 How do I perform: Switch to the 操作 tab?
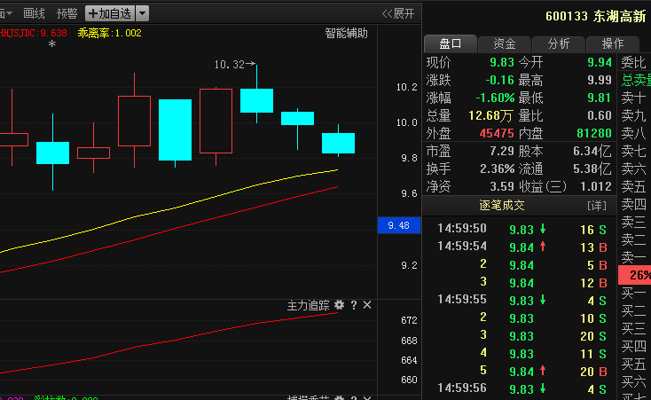pos(612,43)
